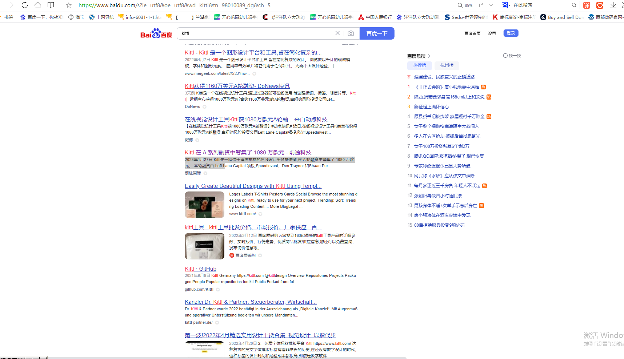Switch to the '热搜榜' tab
The width and height of the screenshot is (624, 359).
[420, 65]
